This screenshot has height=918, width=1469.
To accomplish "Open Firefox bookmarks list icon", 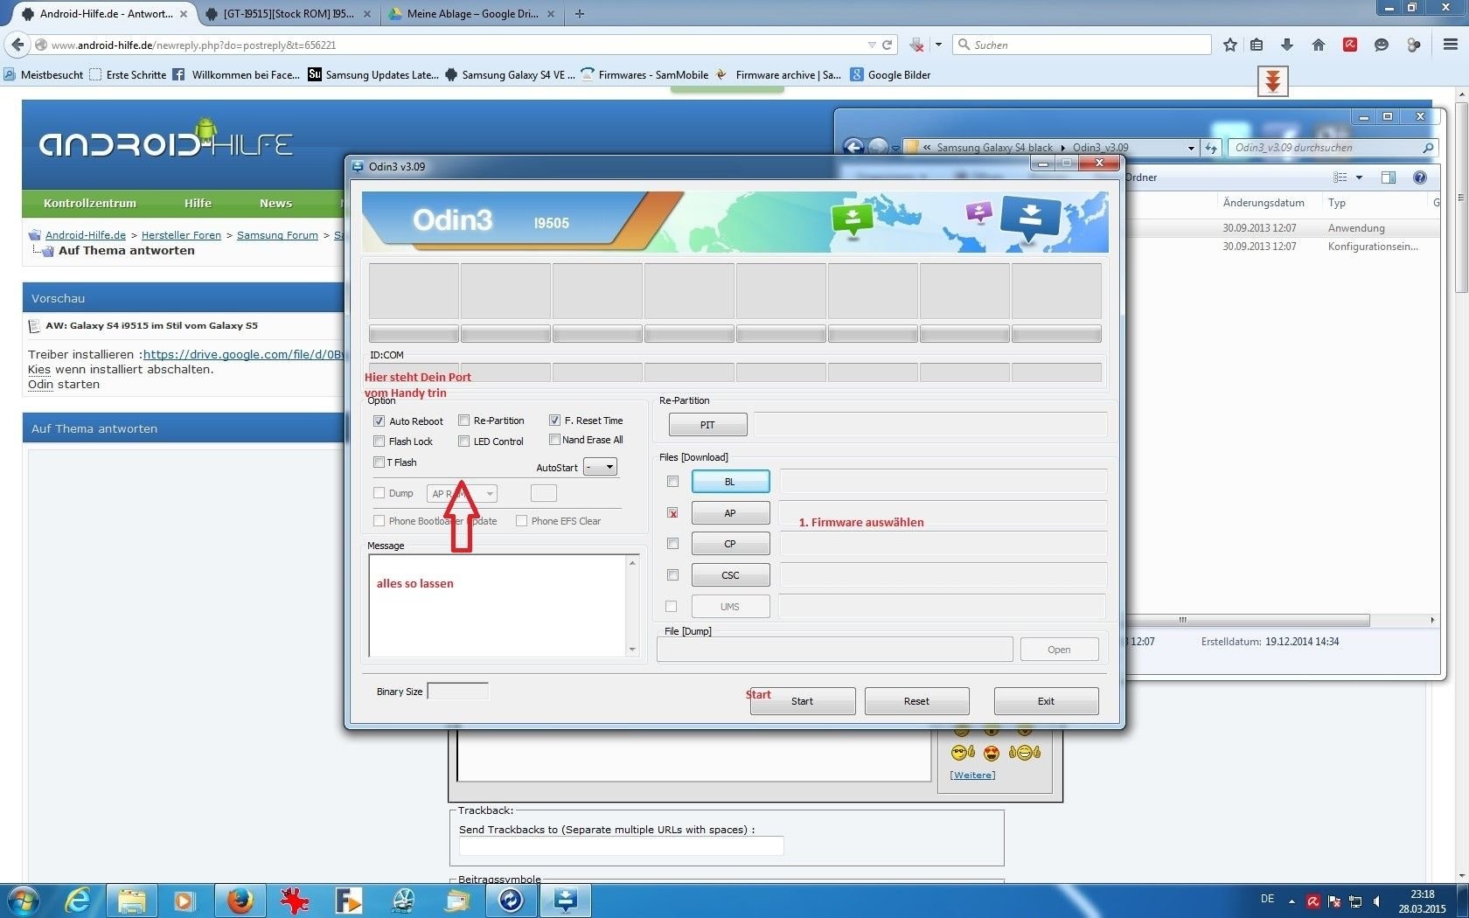I will pos(1257,45).
